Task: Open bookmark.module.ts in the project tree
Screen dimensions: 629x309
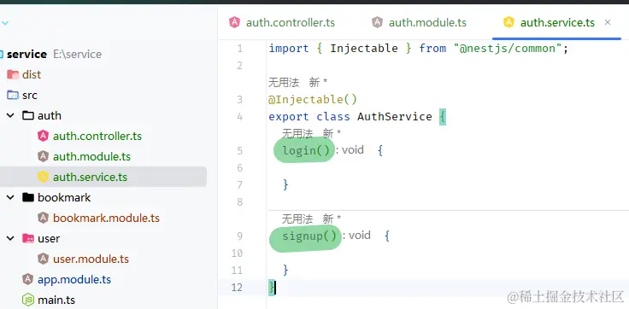Action: (106, 218)
